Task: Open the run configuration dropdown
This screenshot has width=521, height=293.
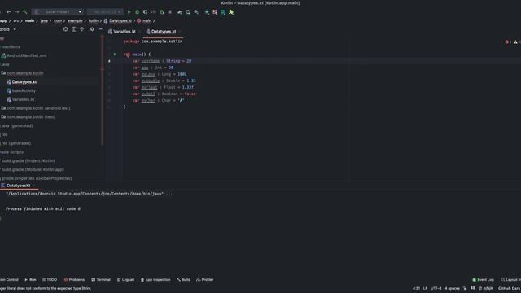Action: point(58,12)
